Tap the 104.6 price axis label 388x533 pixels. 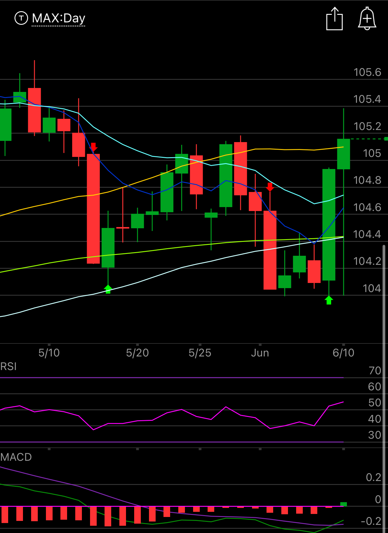tap(367, 207)
